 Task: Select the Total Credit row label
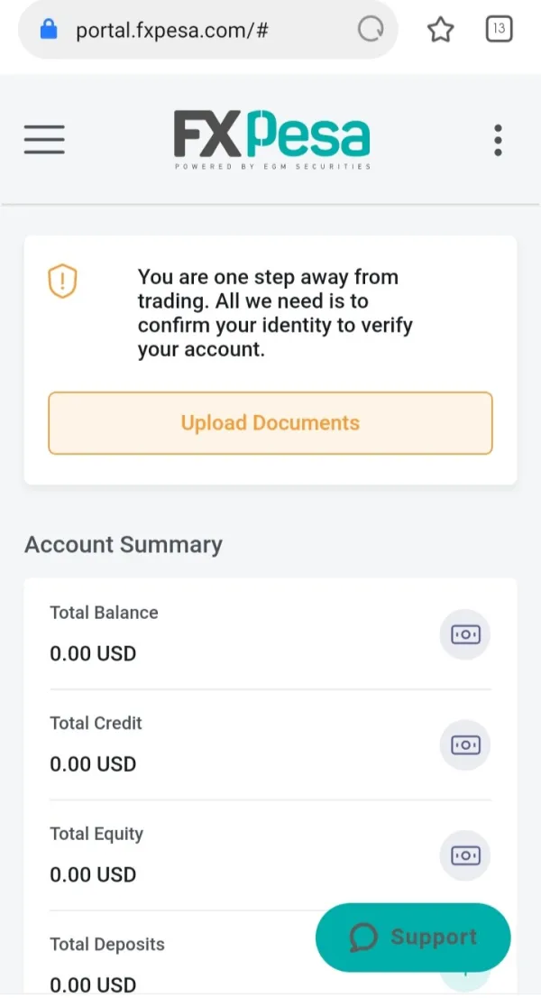tap(96, 723)
